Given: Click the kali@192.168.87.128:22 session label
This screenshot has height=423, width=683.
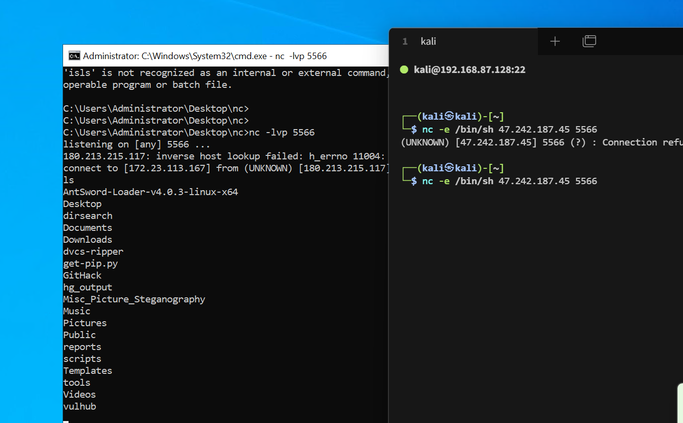Looking at the screenshot, I should tap(469, 70).
